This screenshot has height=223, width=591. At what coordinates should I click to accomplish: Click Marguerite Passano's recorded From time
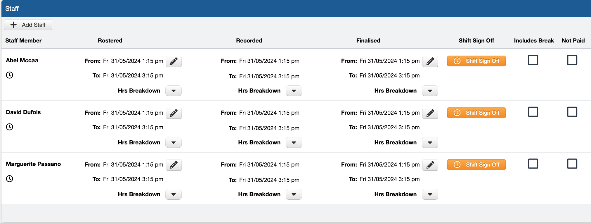point(269,164)
